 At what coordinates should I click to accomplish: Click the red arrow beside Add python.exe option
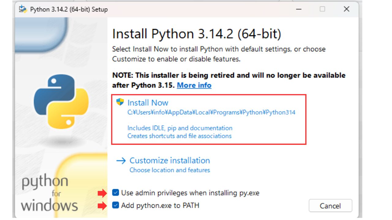[101, 206]
